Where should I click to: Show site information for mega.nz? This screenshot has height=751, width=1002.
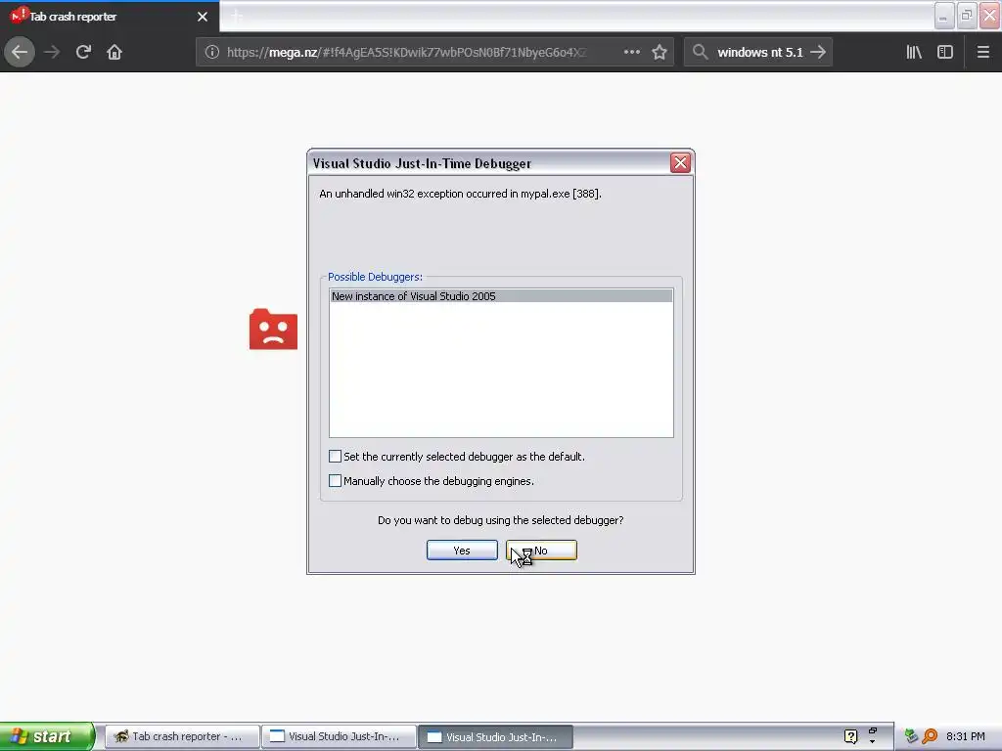click(212, 52)
